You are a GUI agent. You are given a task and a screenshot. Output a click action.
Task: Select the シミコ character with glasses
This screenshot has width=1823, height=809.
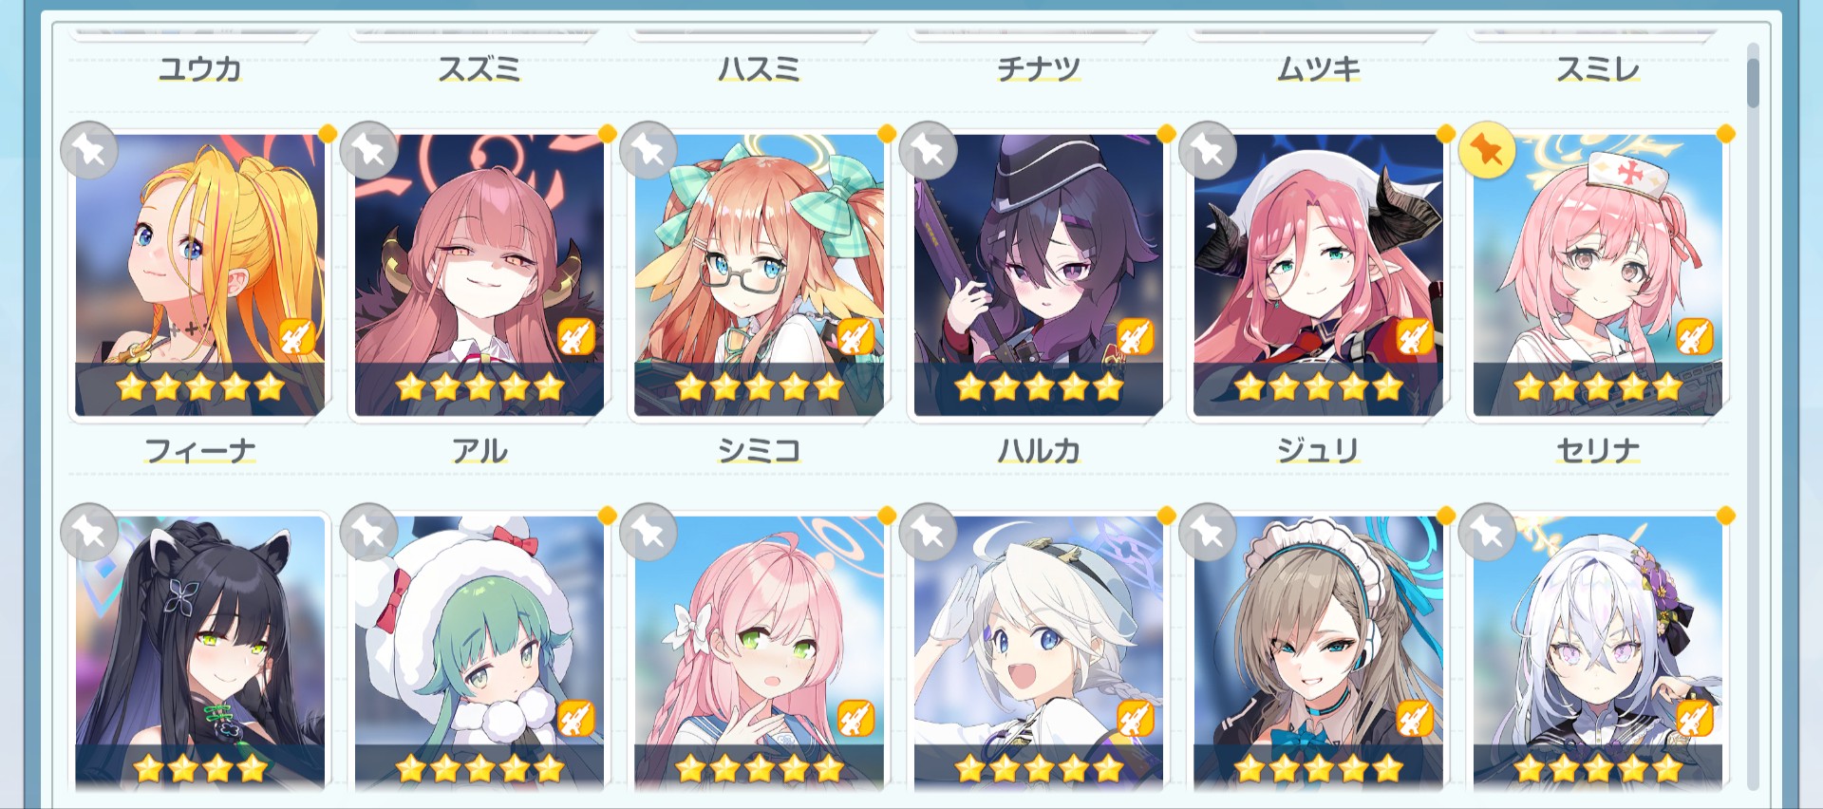click(x=759, y=274)
